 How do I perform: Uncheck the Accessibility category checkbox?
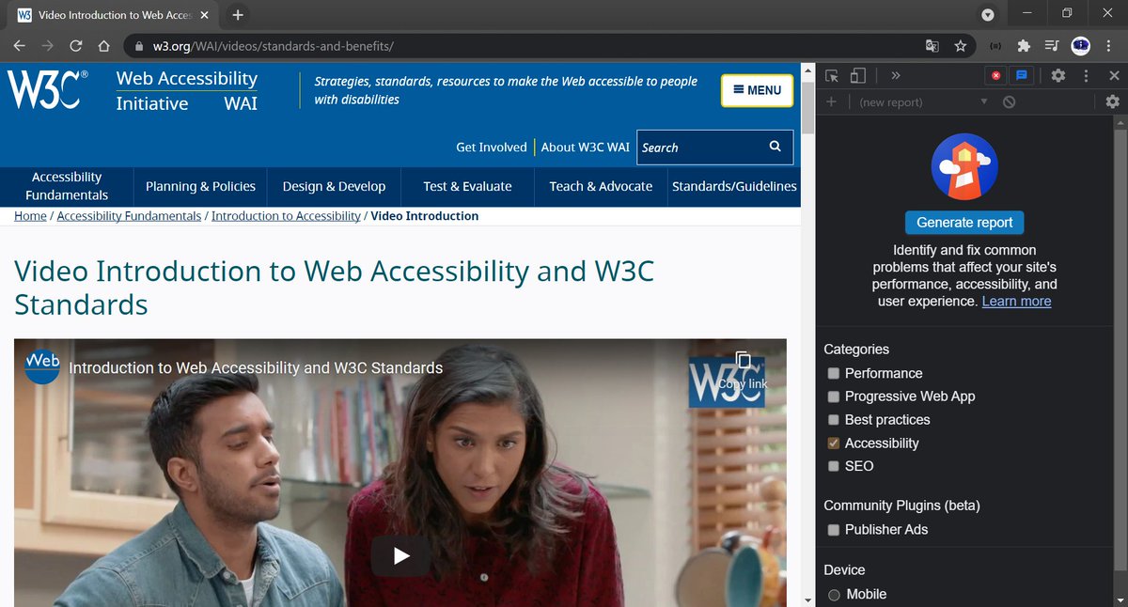tap(834, 444)
